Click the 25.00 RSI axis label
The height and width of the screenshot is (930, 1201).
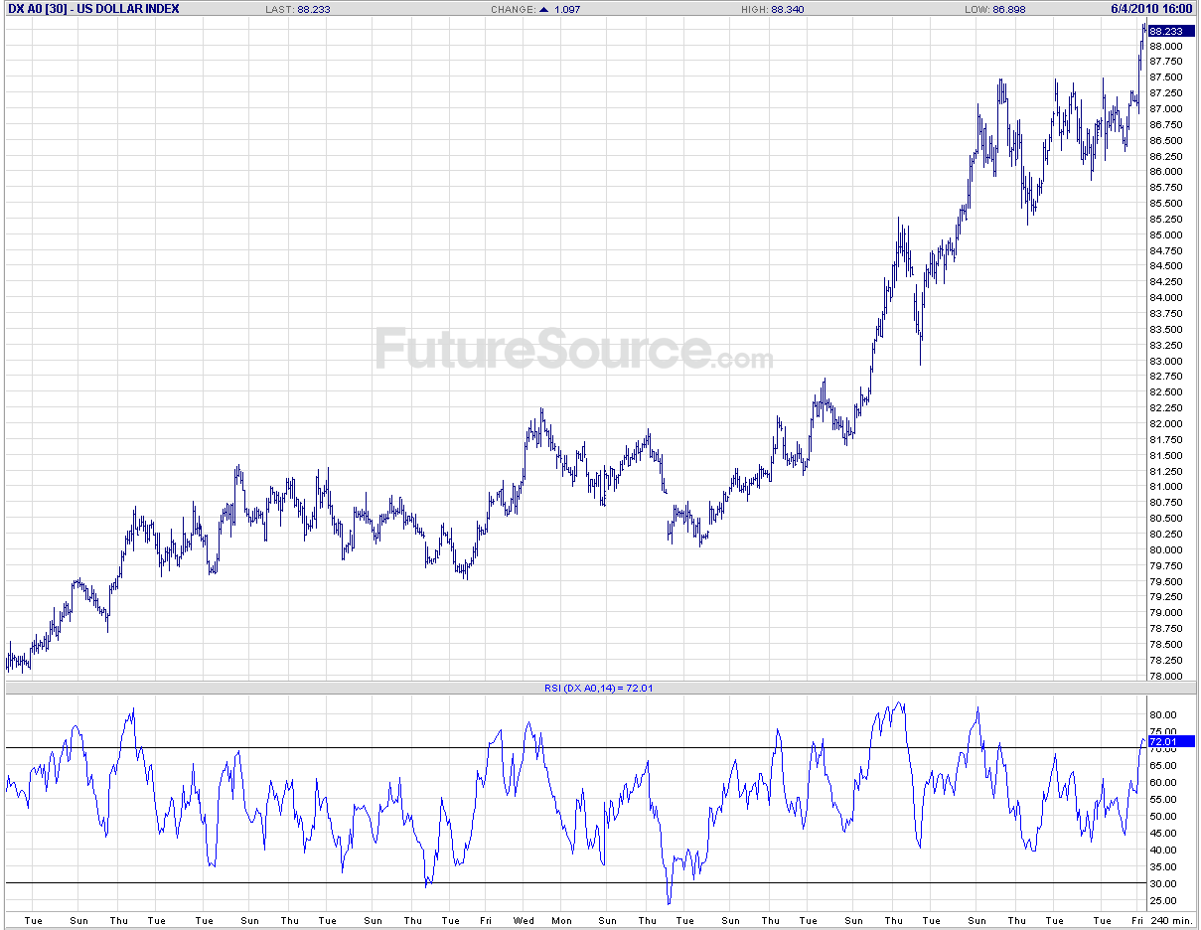(x=1162, y=901)
